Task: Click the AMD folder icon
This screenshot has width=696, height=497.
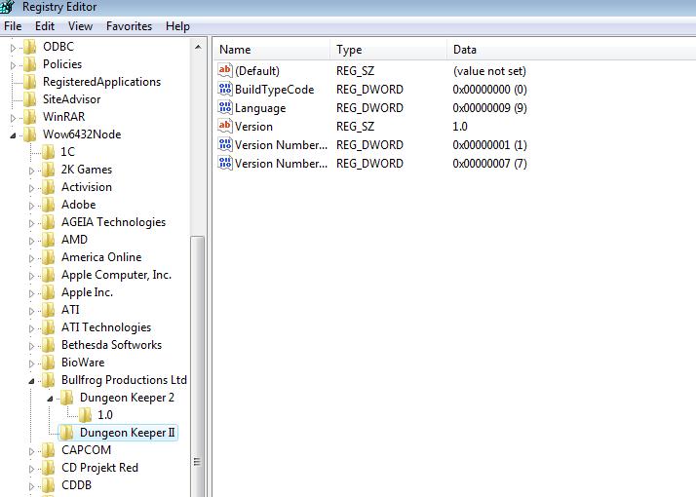Action: tap(48, 240)
